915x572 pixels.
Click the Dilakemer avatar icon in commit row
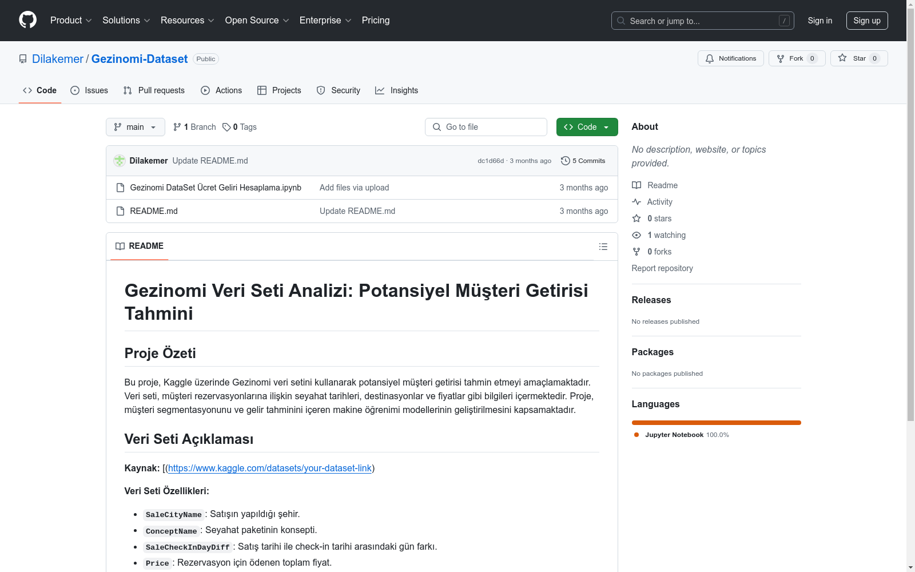[120, 161]
